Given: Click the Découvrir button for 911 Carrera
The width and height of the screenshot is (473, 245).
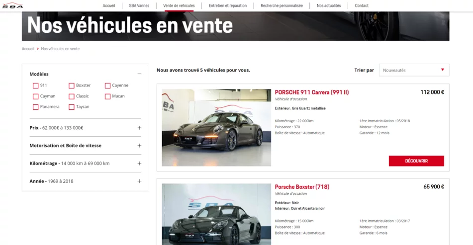Looking at the screenshot, I should pyautogui.click(x=416, y=161).
